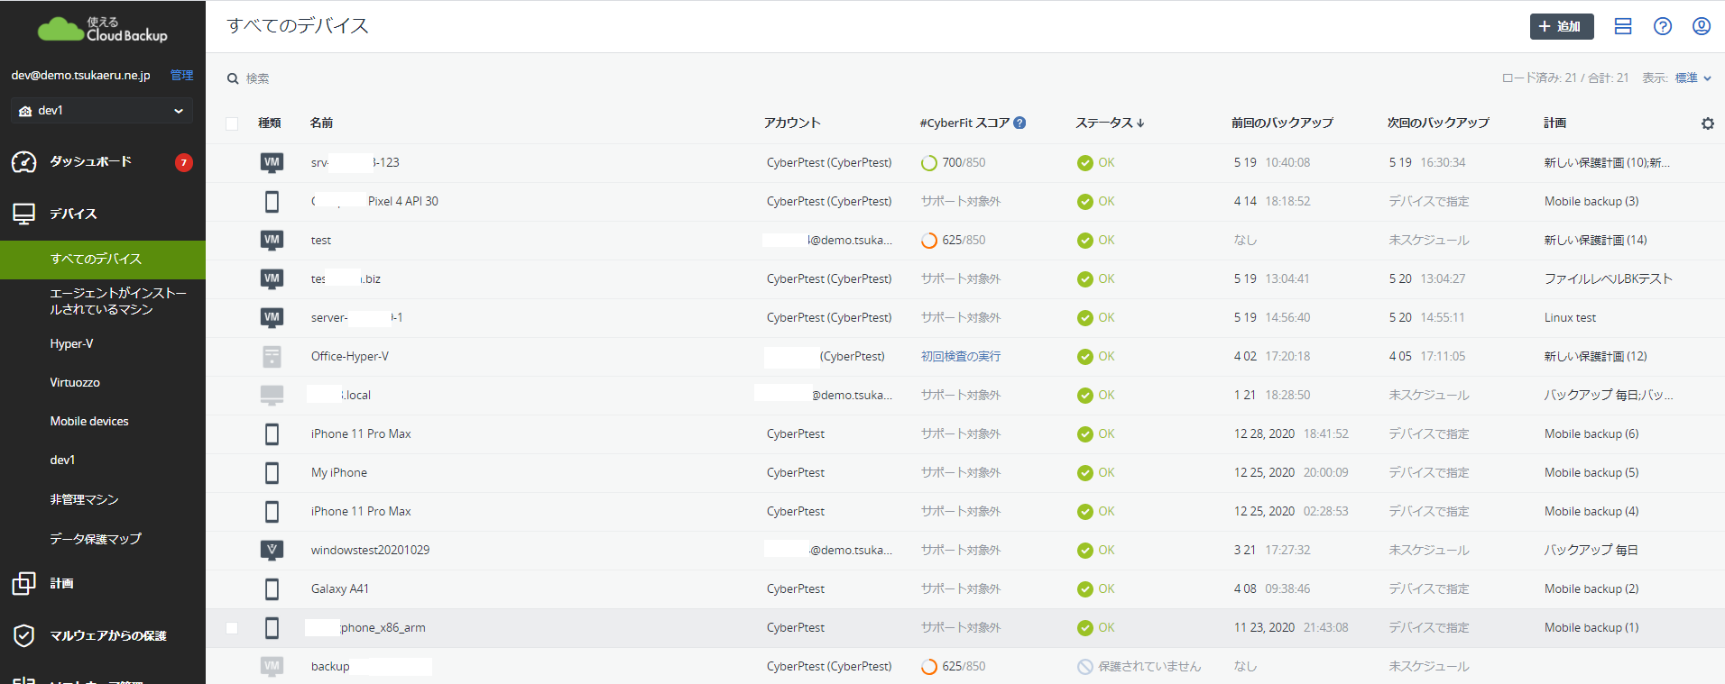This screenshot has width=1725, height=684.
Task: Open the Malware protection (マルウェアからの保護) section
Action: 107,635
